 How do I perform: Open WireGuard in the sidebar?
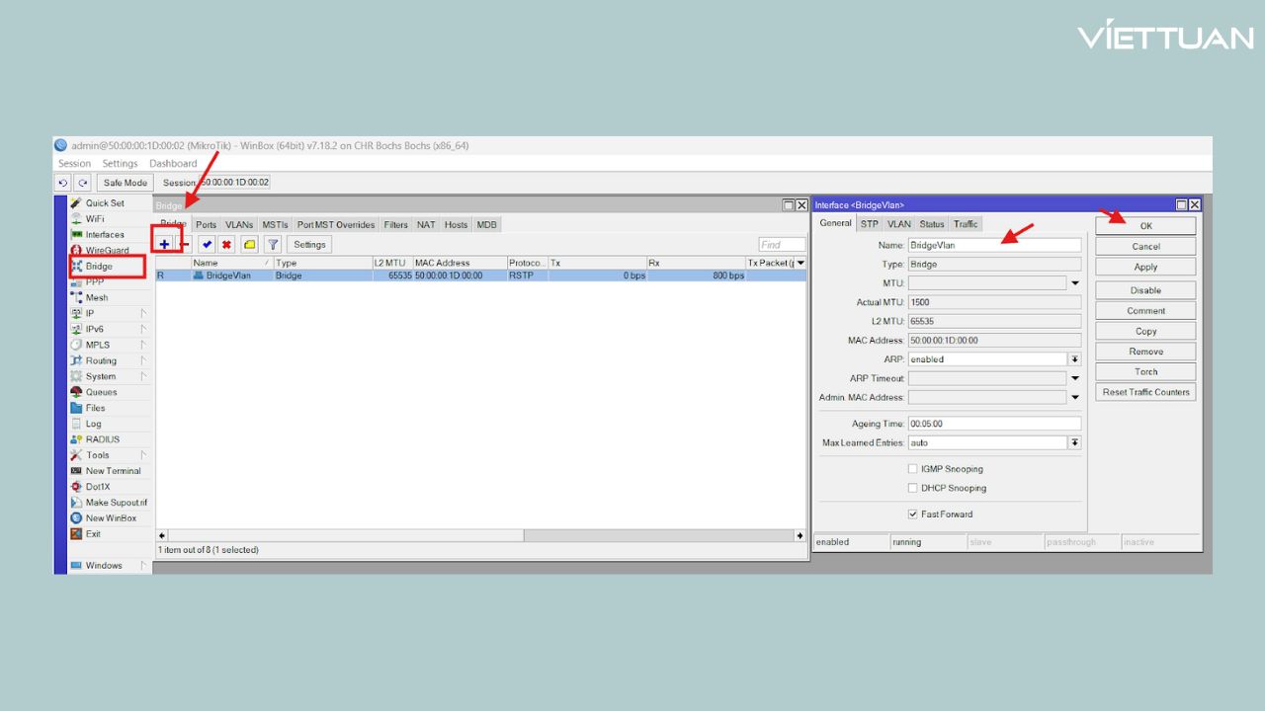[106, 251]
